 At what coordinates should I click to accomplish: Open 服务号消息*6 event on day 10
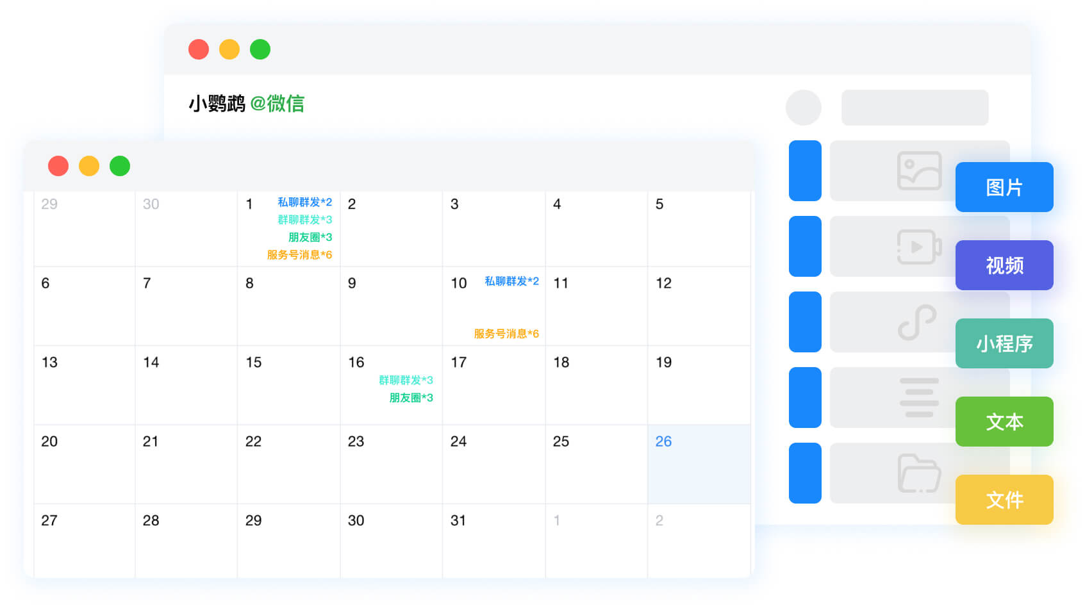[x=506, y=334]
